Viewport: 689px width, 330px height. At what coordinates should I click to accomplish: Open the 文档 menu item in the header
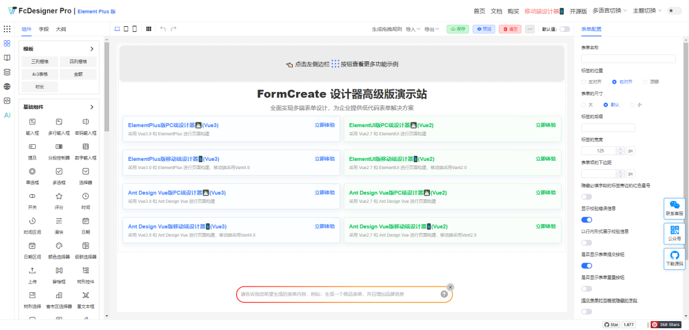tap(496, 11)
